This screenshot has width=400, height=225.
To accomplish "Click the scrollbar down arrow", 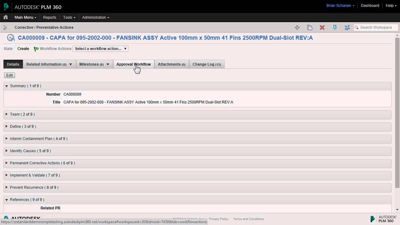I will pos(397,210).
